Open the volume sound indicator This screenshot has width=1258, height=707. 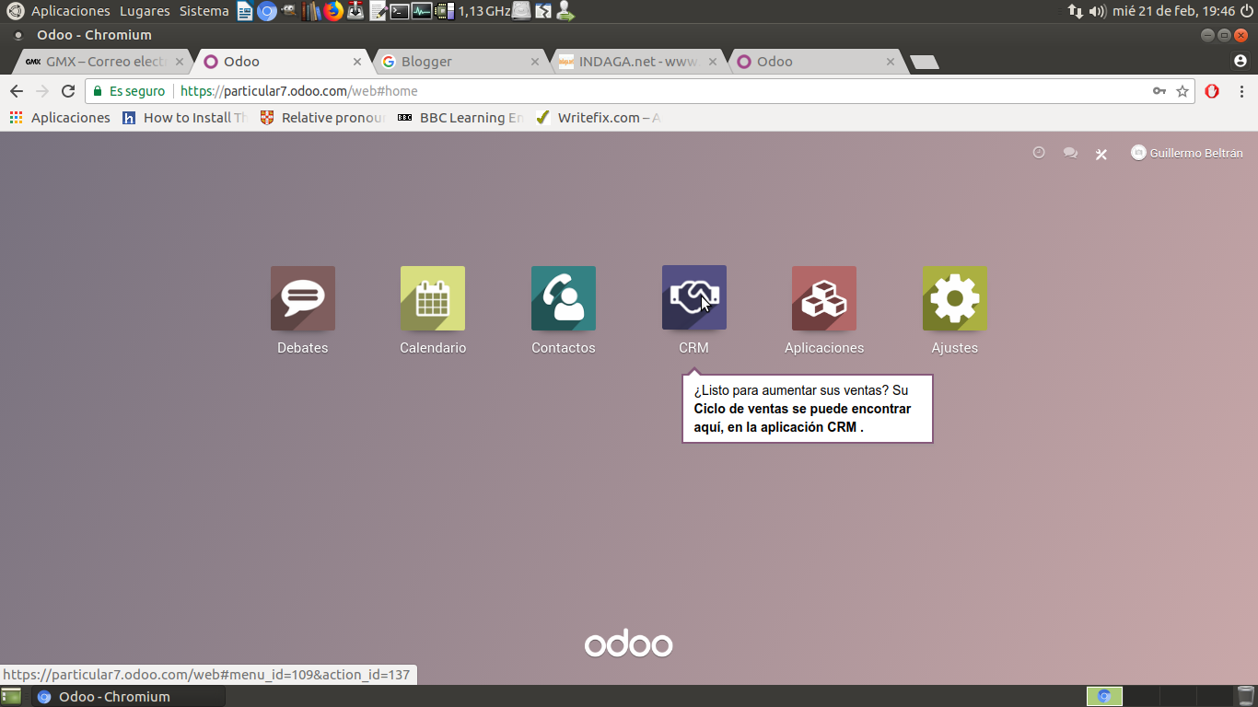point(1097,11)
